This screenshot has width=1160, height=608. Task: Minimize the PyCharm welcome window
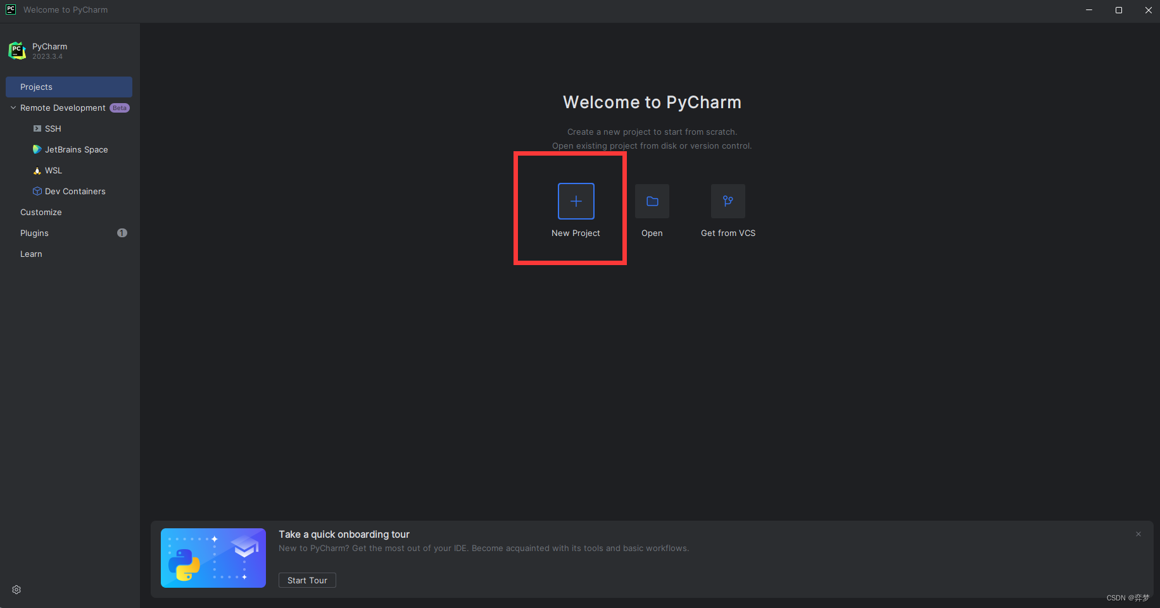1089,10
